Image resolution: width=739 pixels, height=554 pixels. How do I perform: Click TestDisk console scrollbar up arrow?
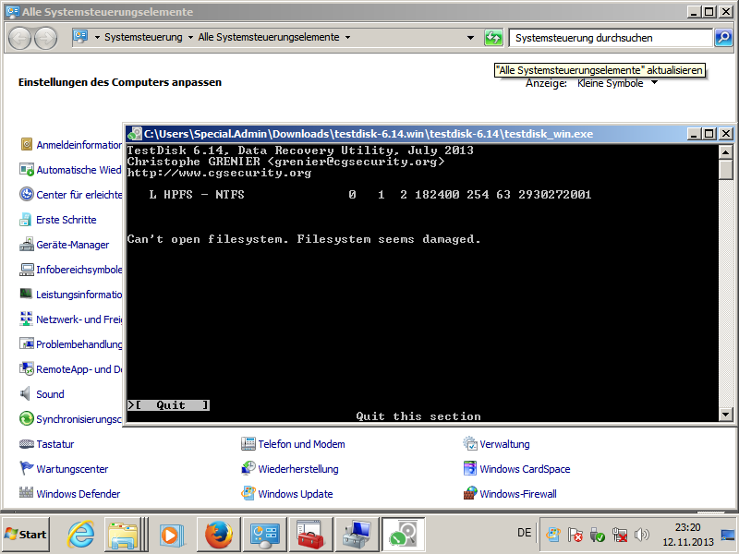point(725,151)
